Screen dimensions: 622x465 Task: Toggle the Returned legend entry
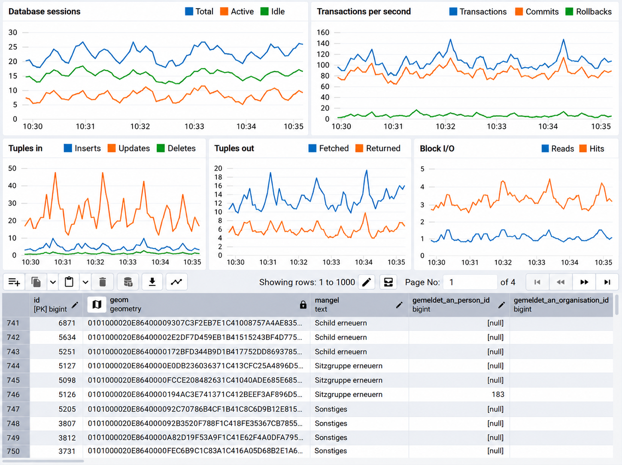(x=378, y=148)
